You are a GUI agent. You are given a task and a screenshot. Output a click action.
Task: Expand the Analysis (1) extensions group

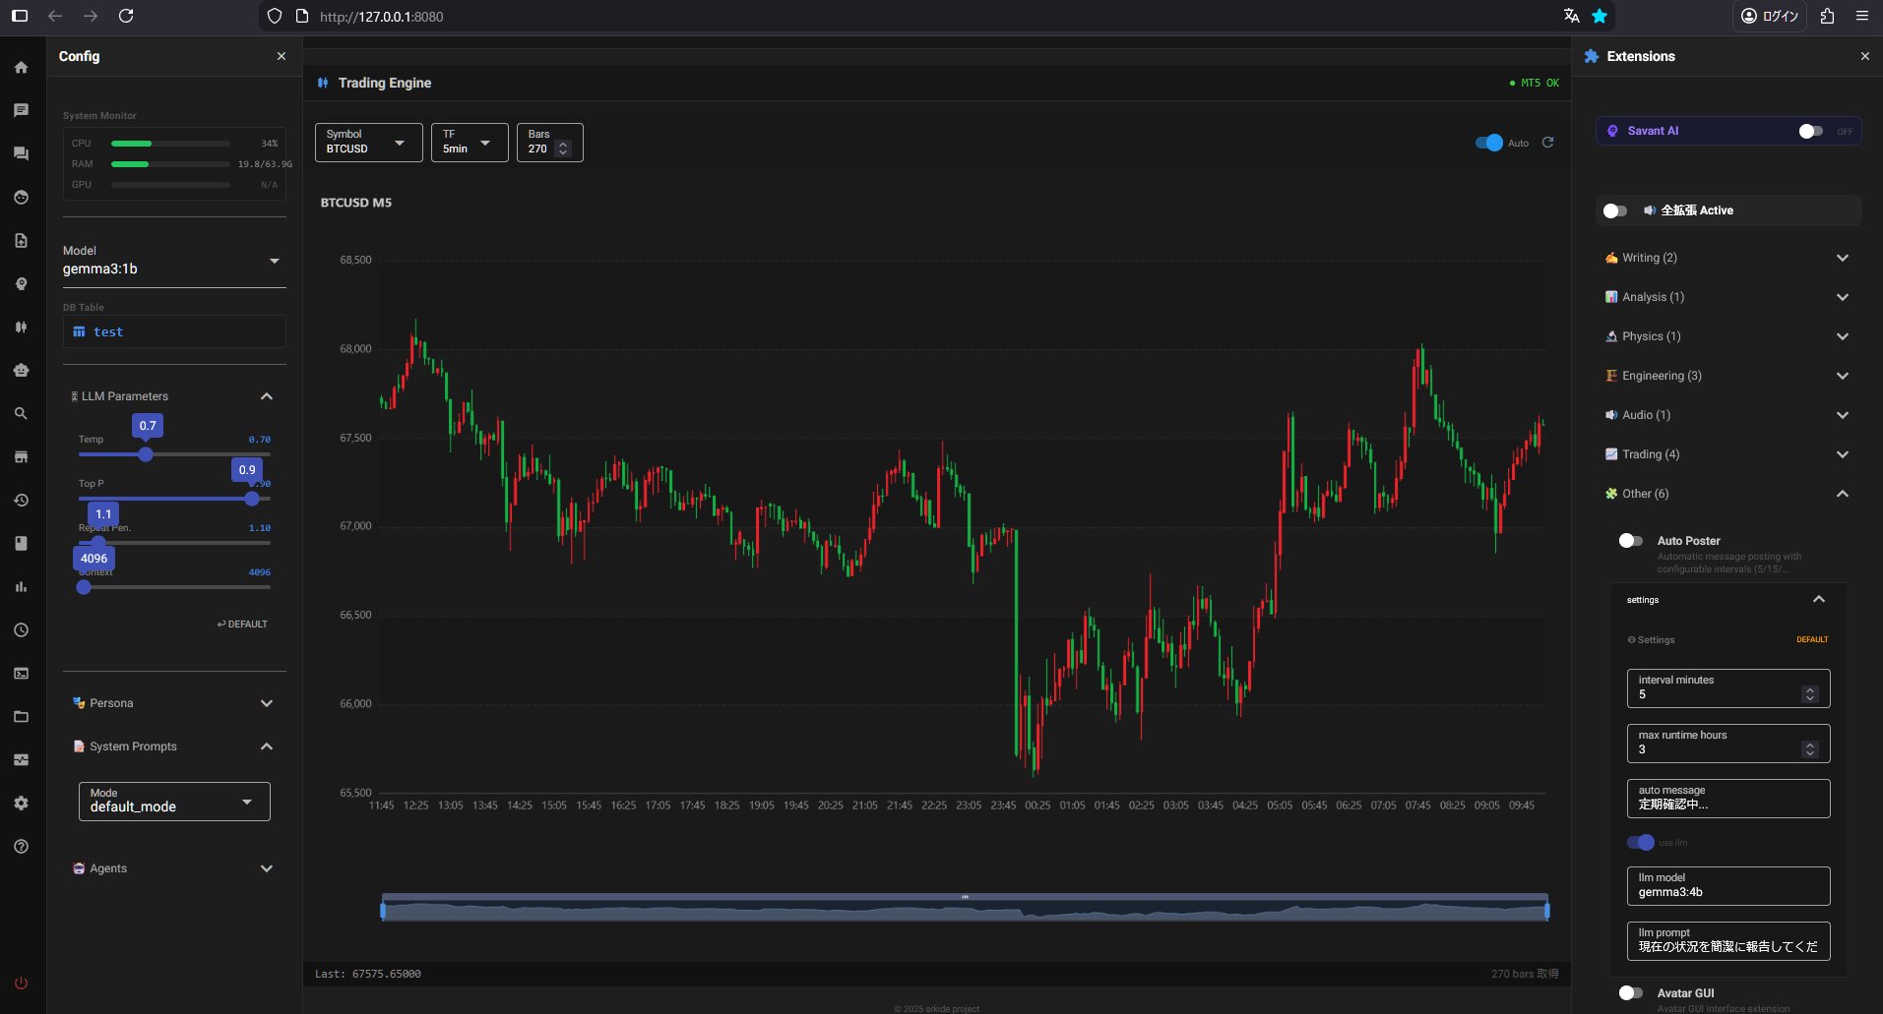1727,297
